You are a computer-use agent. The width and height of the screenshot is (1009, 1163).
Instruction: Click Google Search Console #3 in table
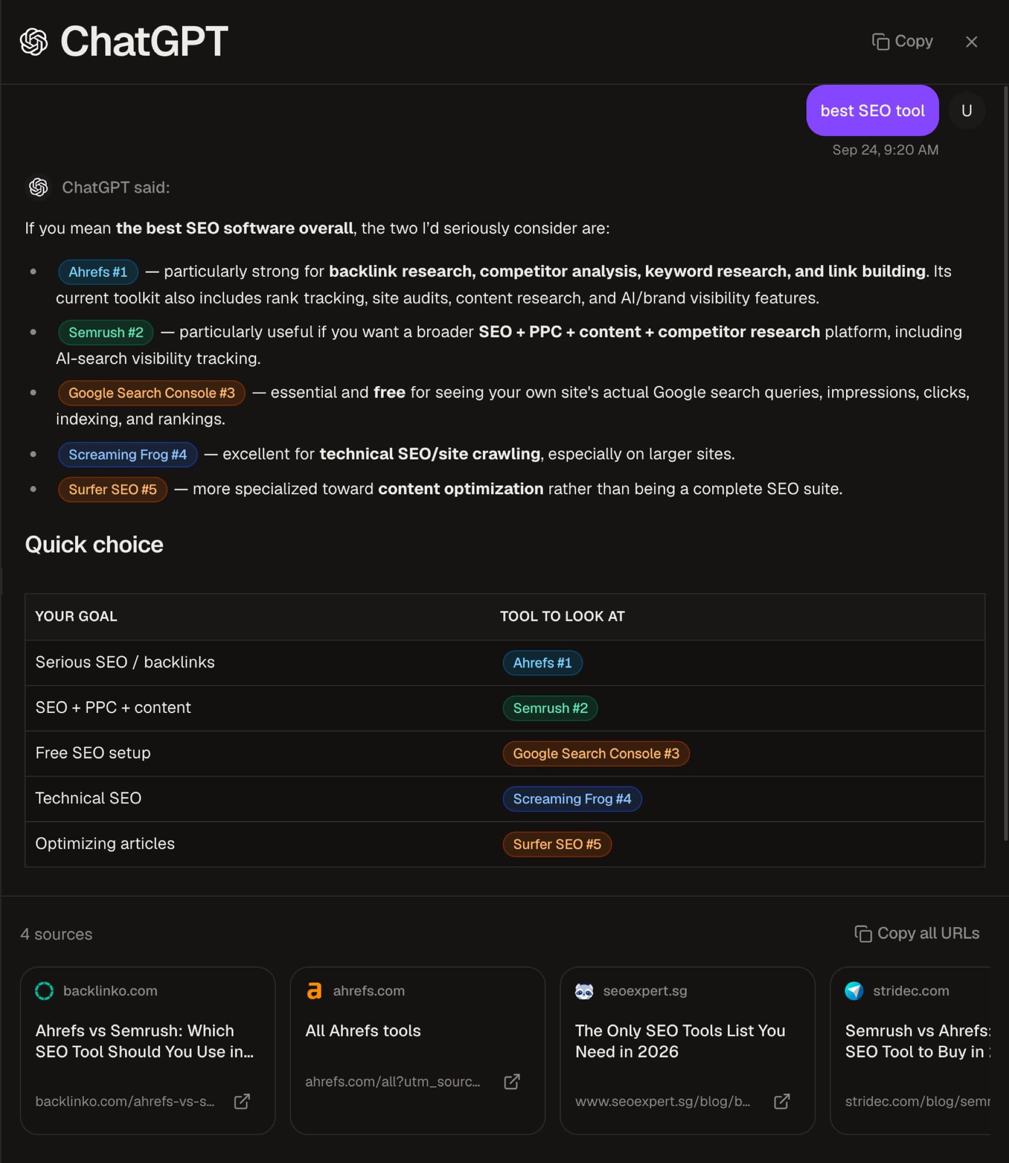pyautogui.click(x=596, y=753)
